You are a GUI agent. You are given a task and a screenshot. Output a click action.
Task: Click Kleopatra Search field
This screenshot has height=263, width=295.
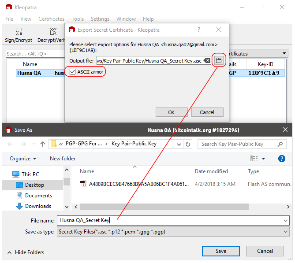[x=35, y=54]
